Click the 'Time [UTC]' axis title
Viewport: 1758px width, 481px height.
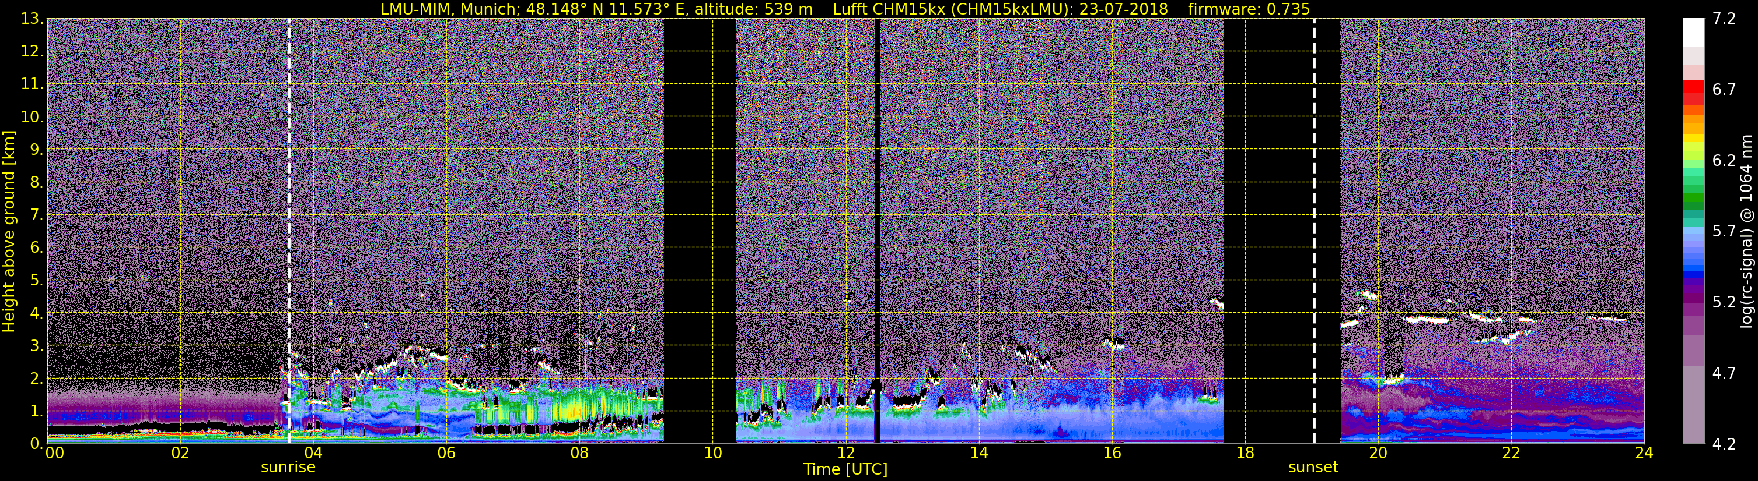pyautogui.click(x=845, y=469)
